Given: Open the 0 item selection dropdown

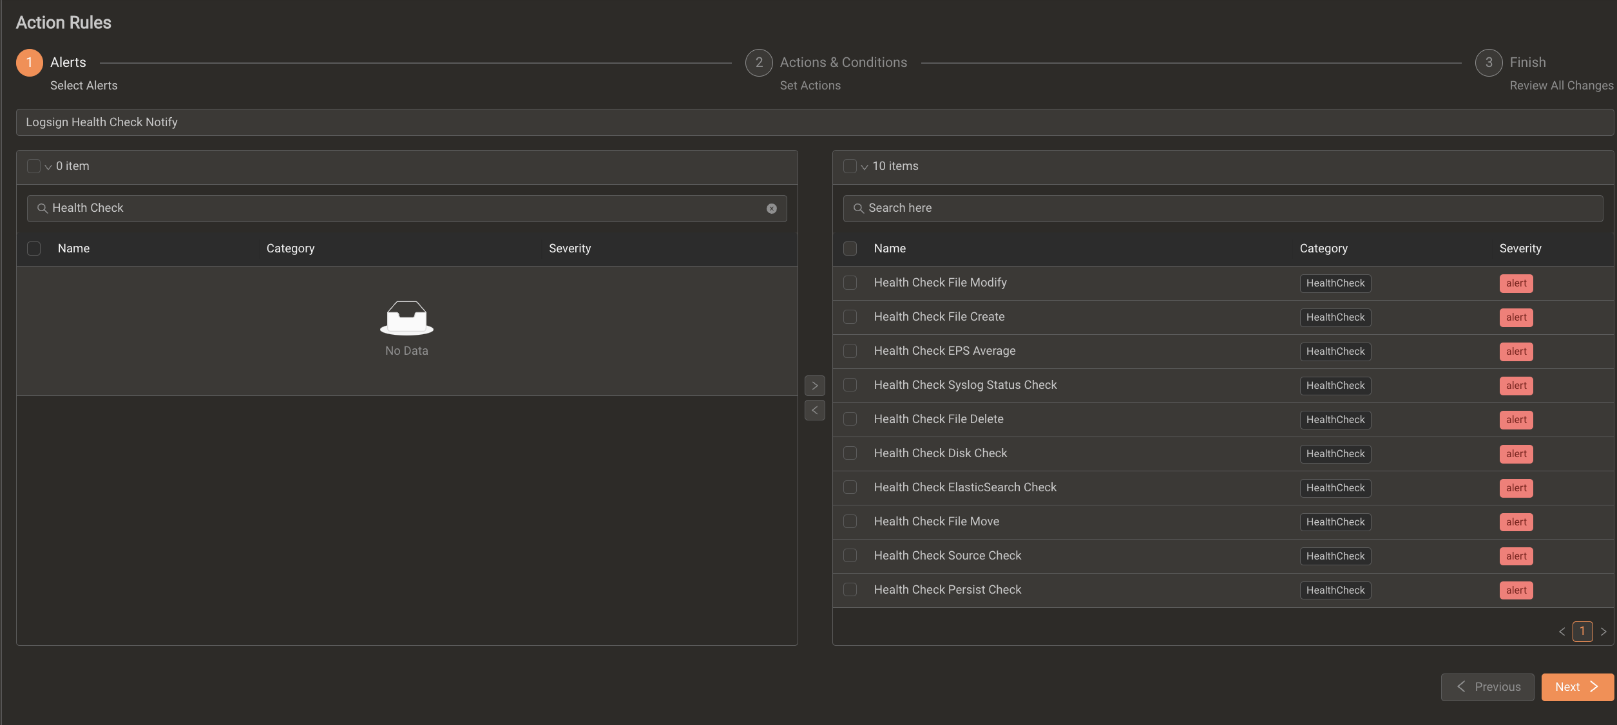Looking at the screenshot, I should (48, 167).
